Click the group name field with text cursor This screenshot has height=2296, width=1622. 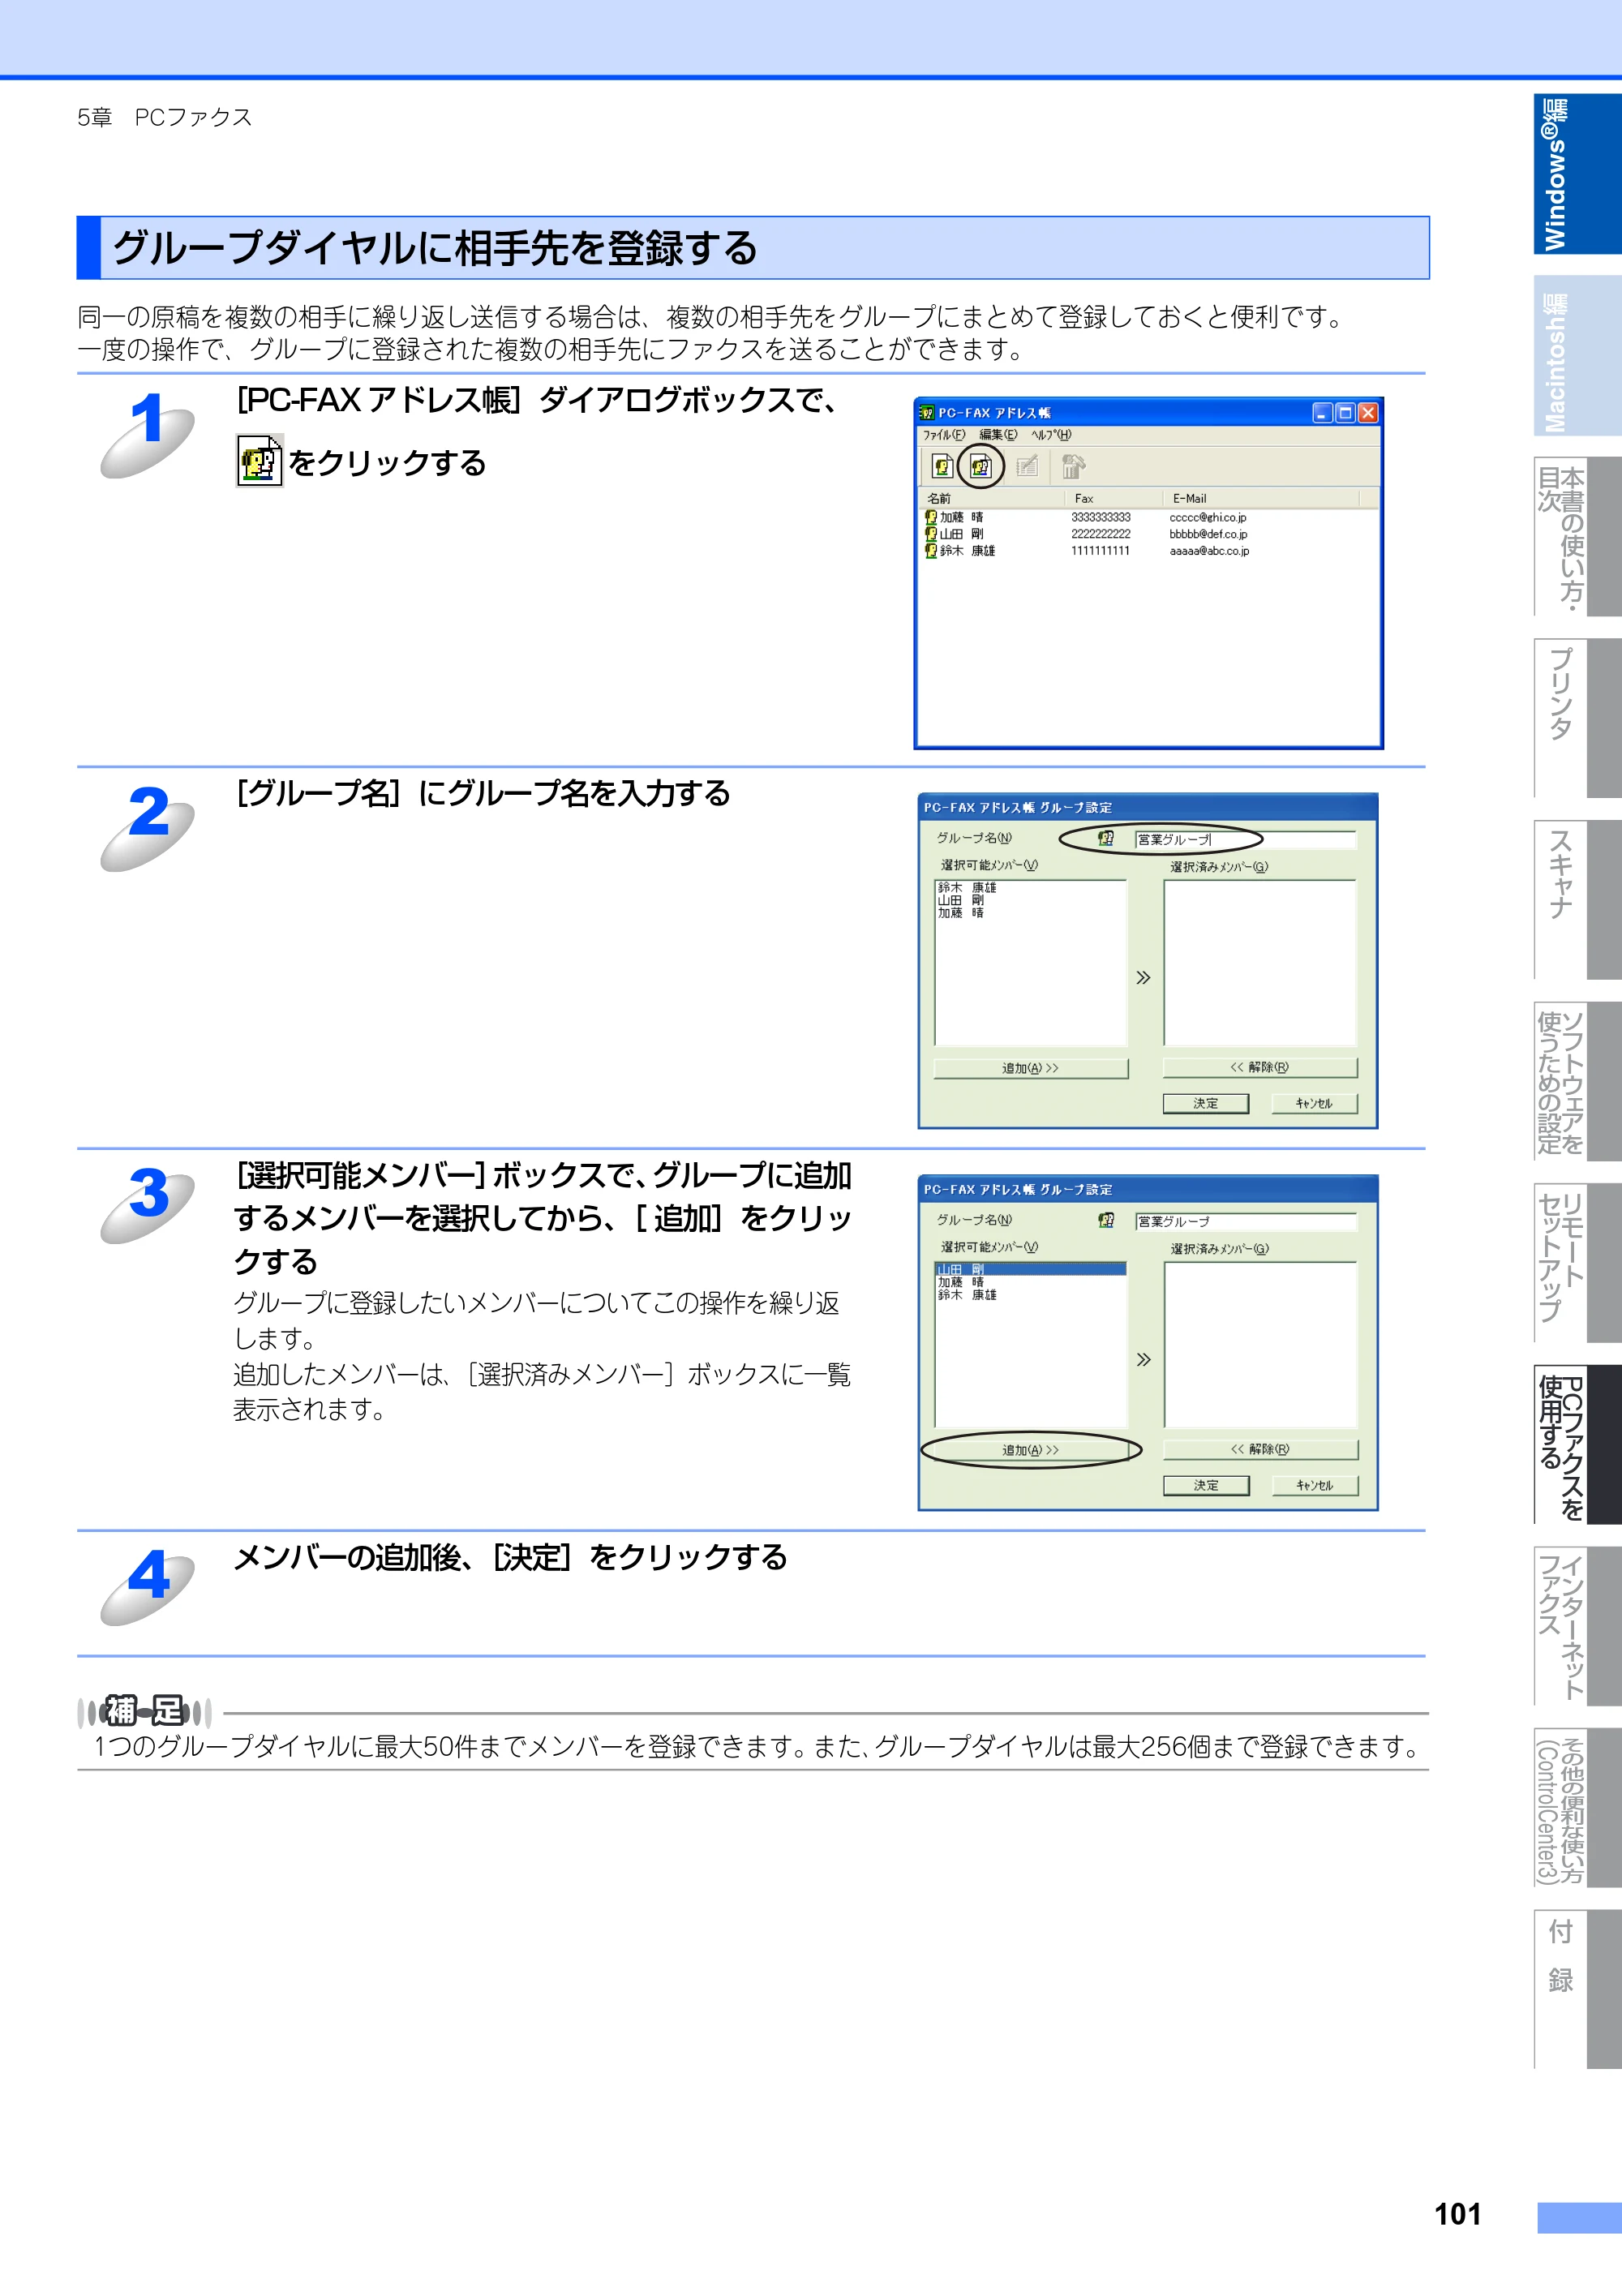tap(1245, 839)
